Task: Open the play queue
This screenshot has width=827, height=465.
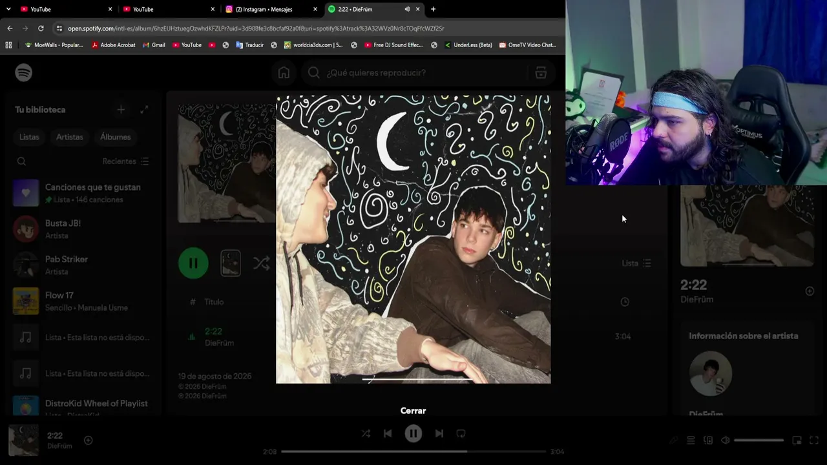Action: [691, 440]
